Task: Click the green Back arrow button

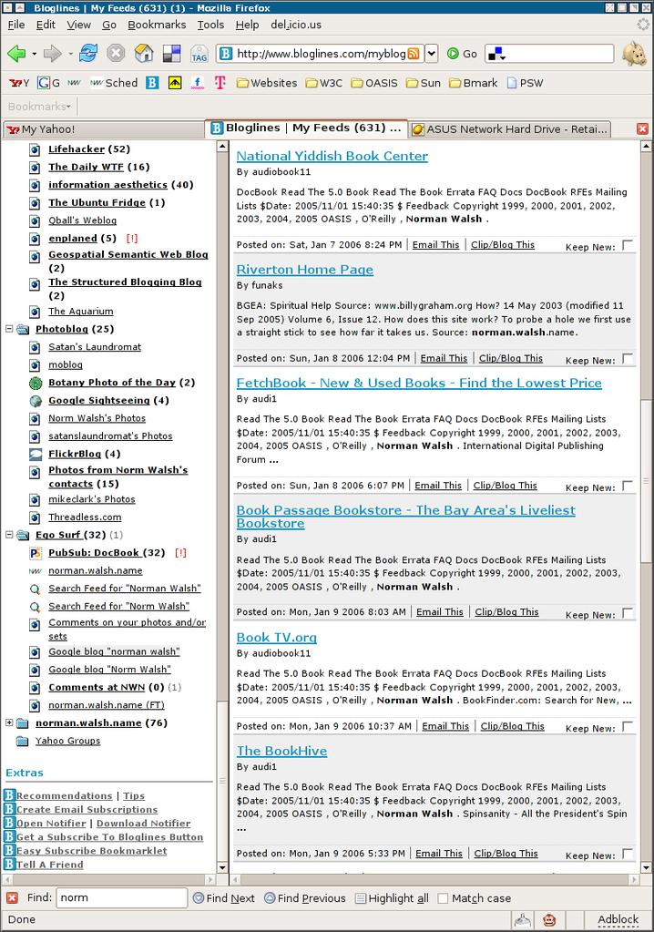Action: pos(16,54)
